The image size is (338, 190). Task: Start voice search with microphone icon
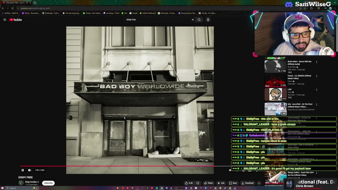click(x=208, y=20)
